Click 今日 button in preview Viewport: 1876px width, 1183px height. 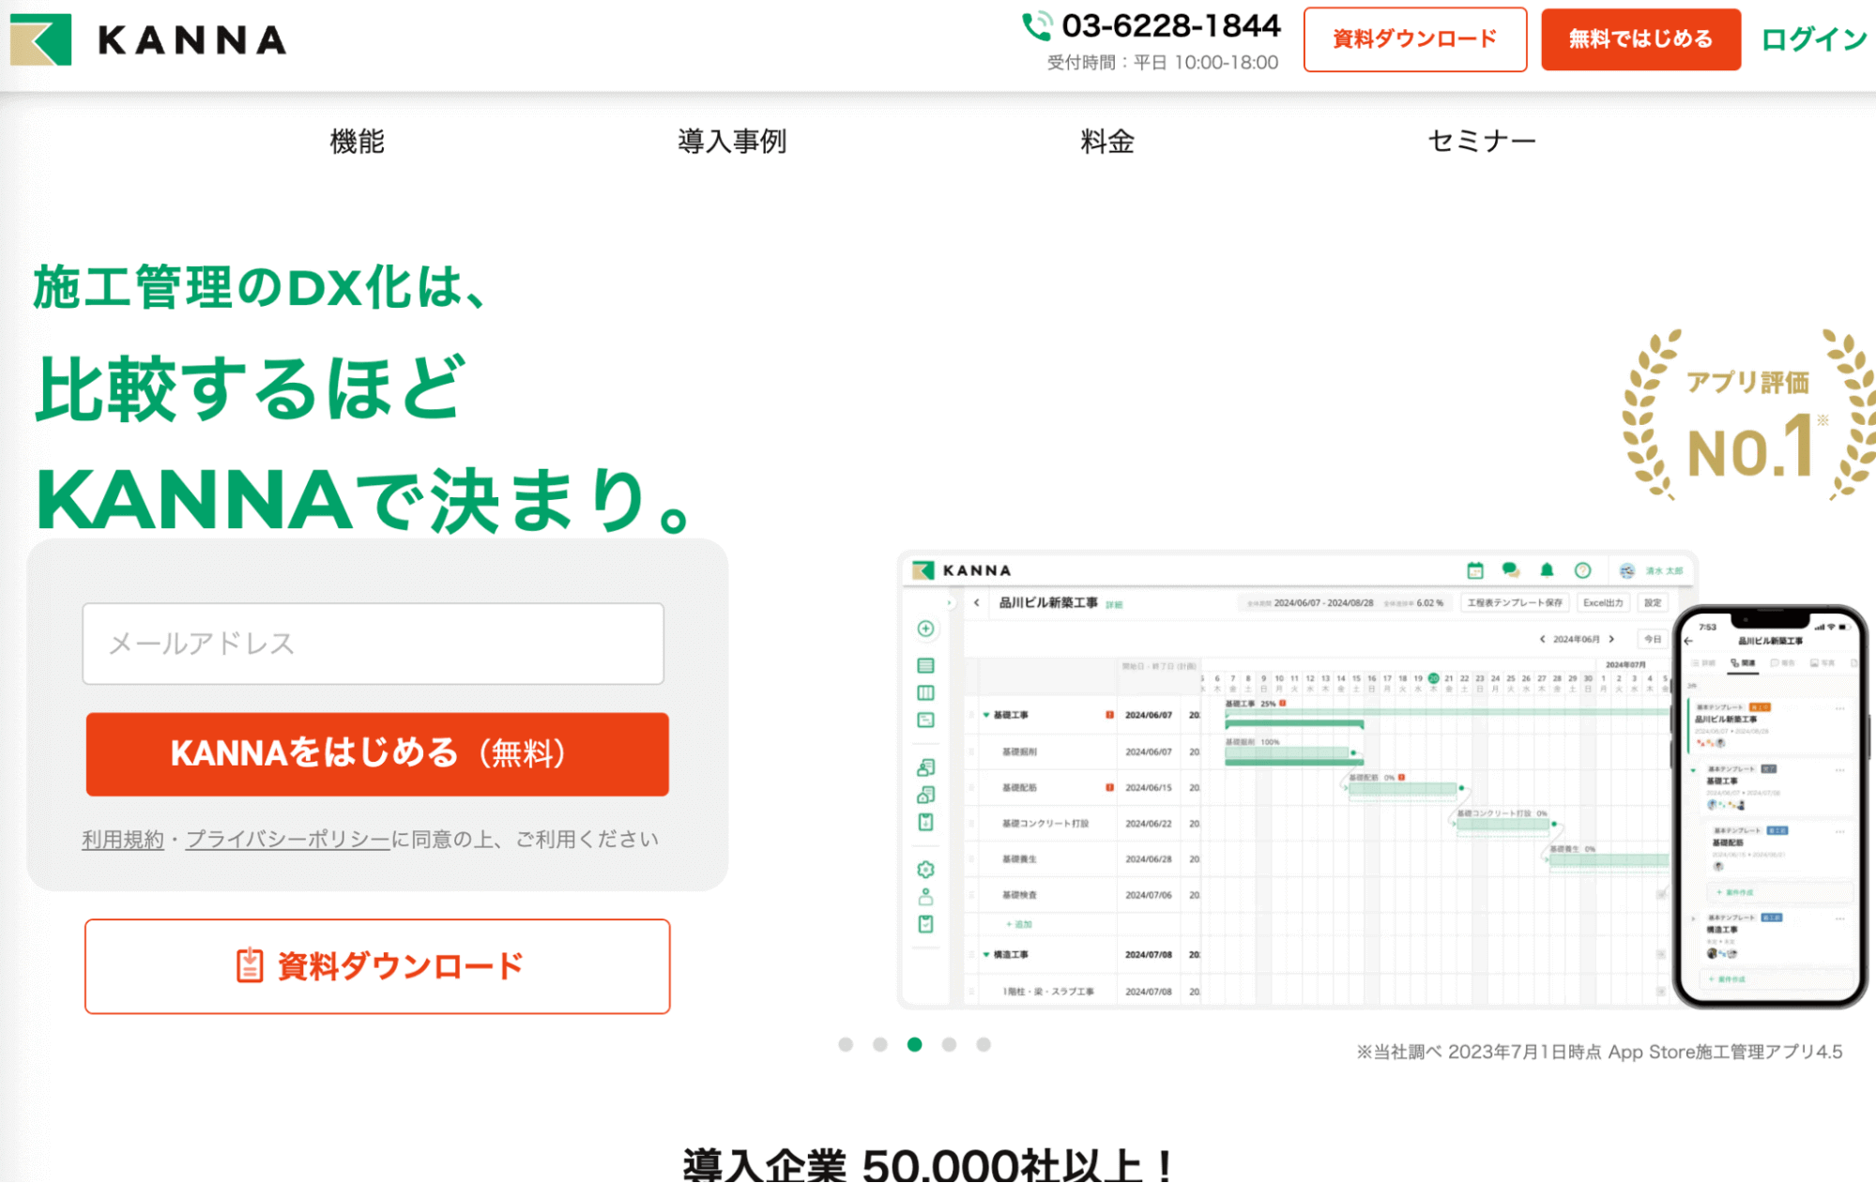tap(1653, 639)
